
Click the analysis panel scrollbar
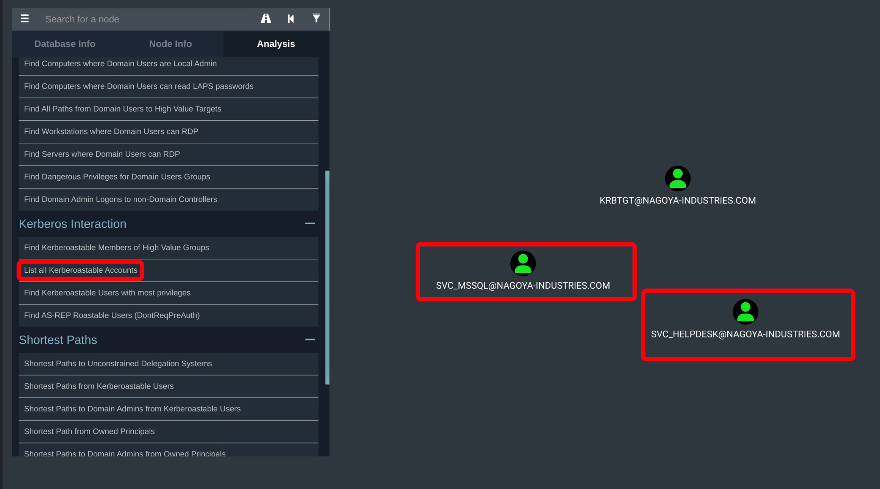[327, 277]
